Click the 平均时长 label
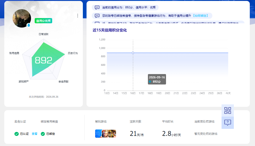Screen dimensions: 255x146 point(168,122)
